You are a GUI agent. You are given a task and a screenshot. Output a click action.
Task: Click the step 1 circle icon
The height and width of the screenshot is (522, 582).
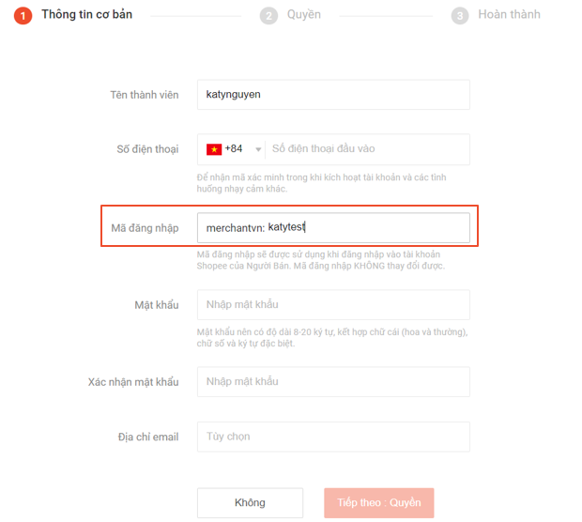(x=23, y=16)
